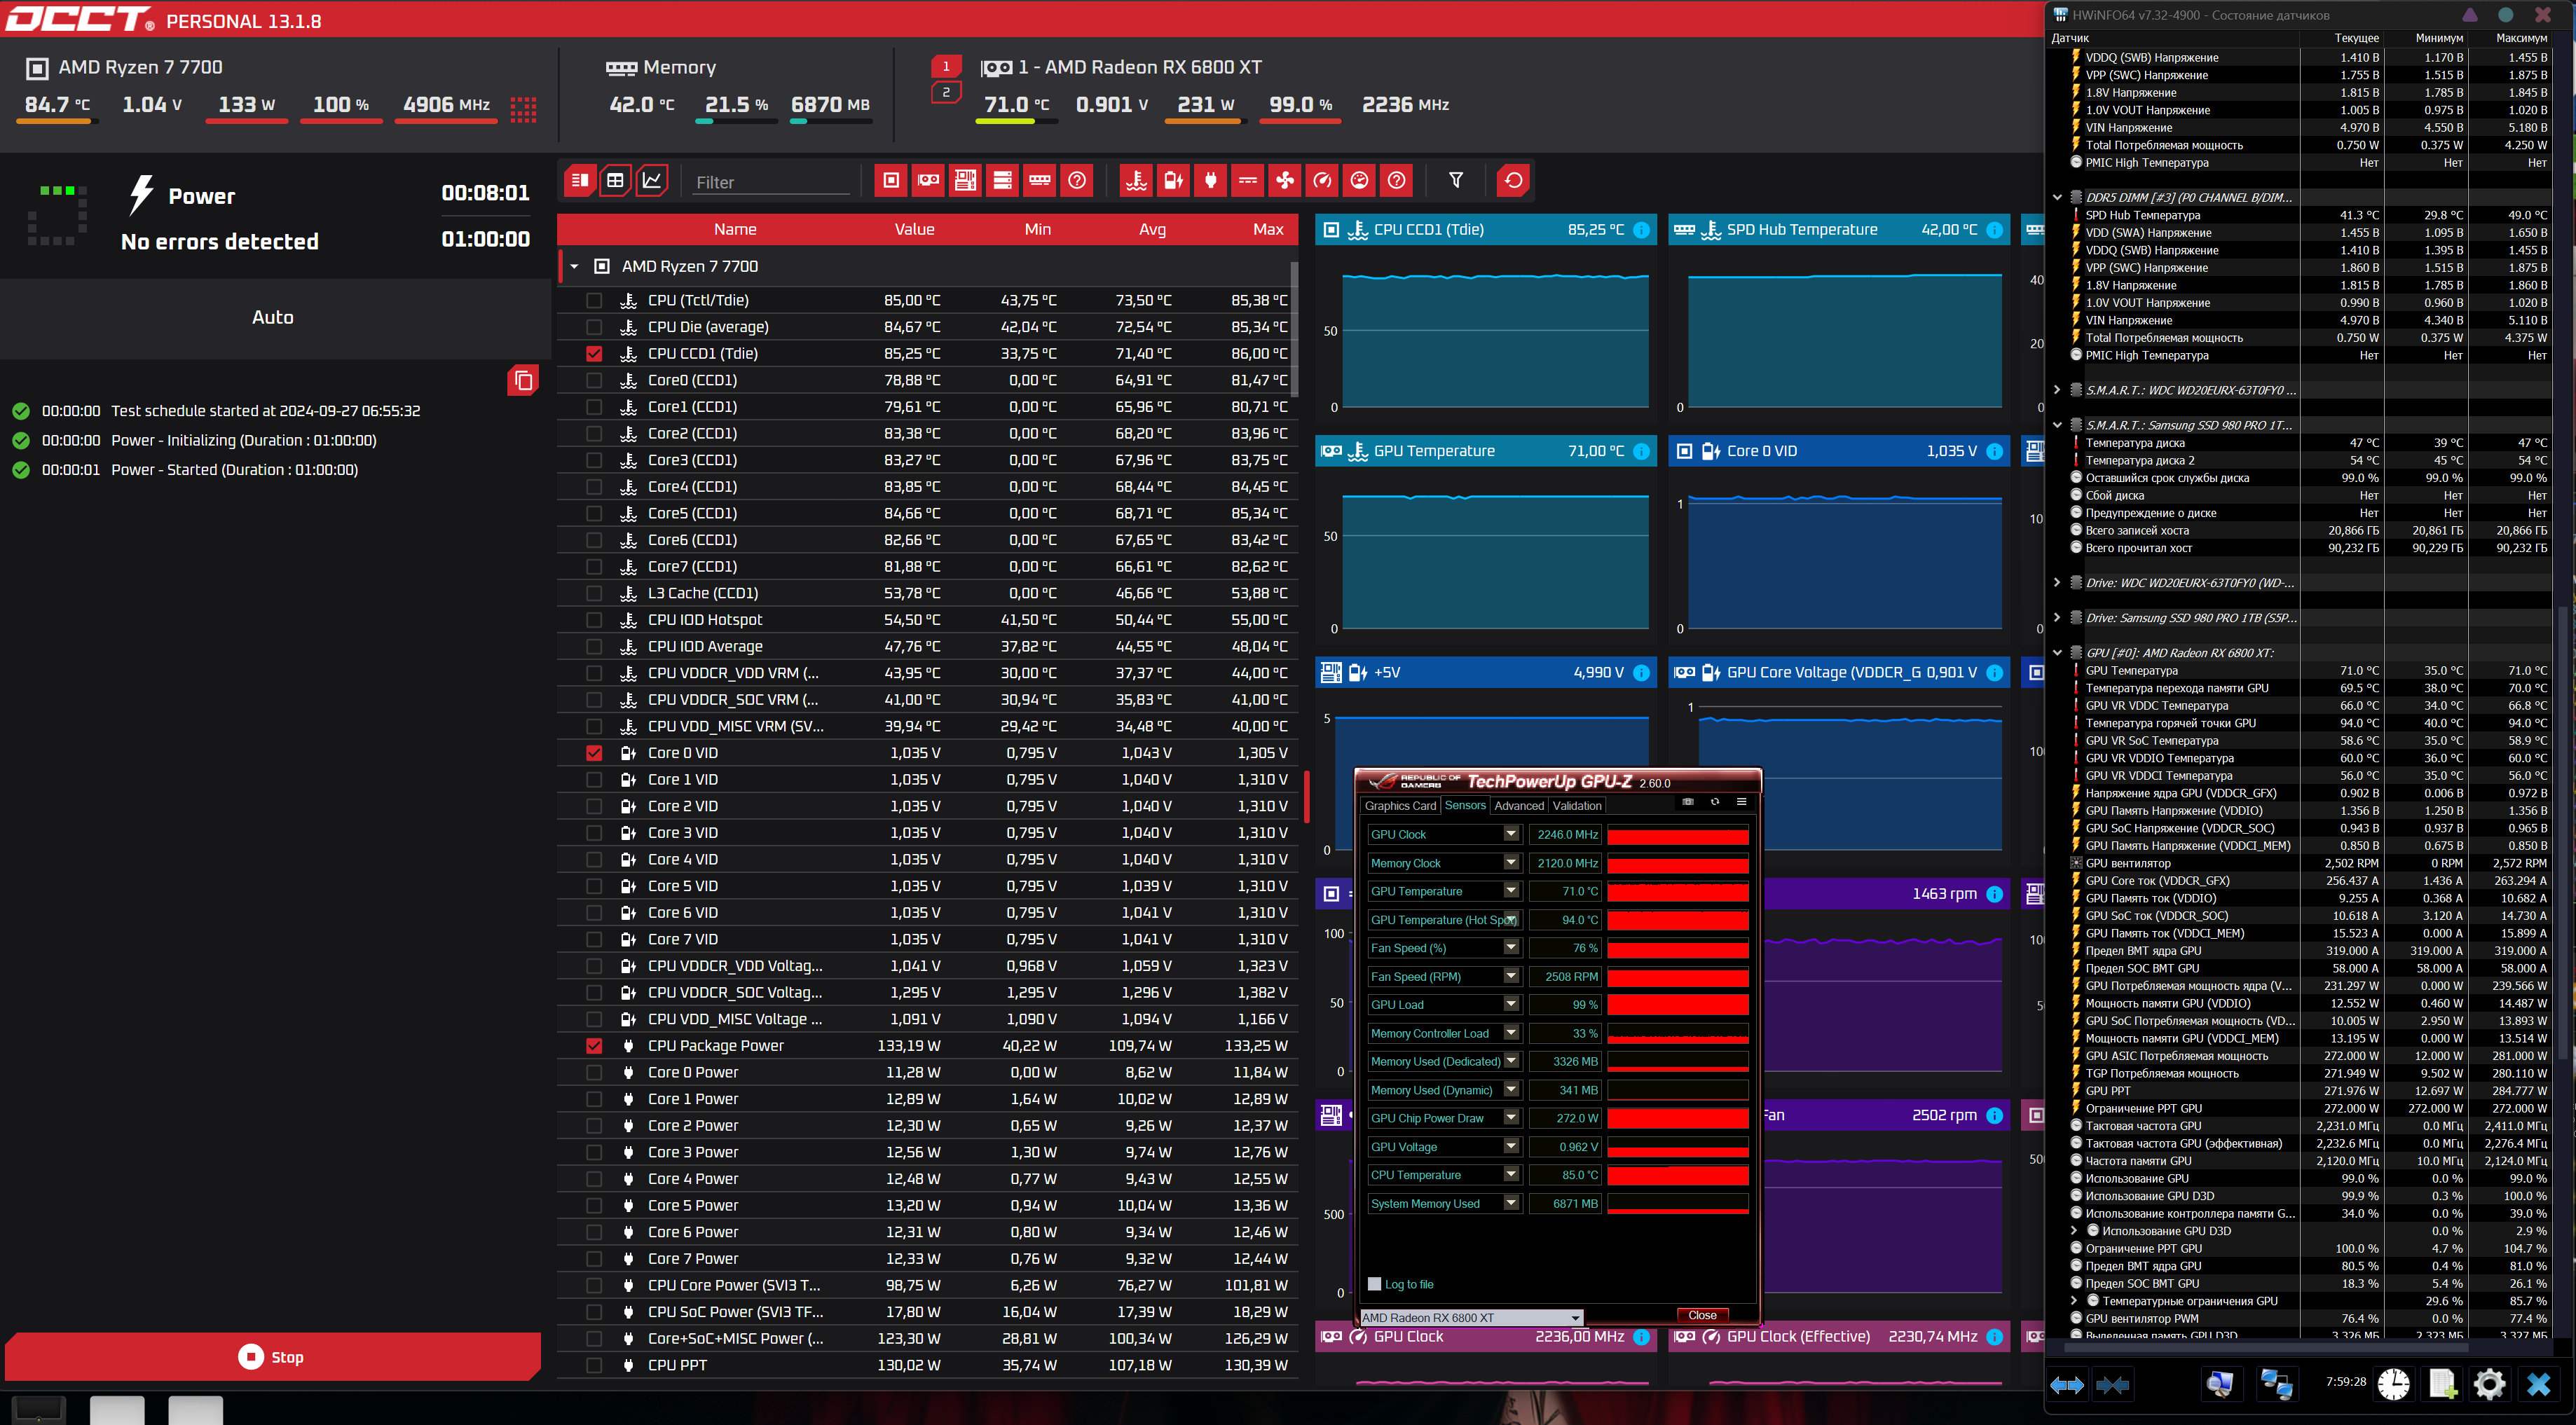The height and width of the screenshot is (1425, 2576).
Task: Type in the sensor Filter field
Action: coord(770,182)
